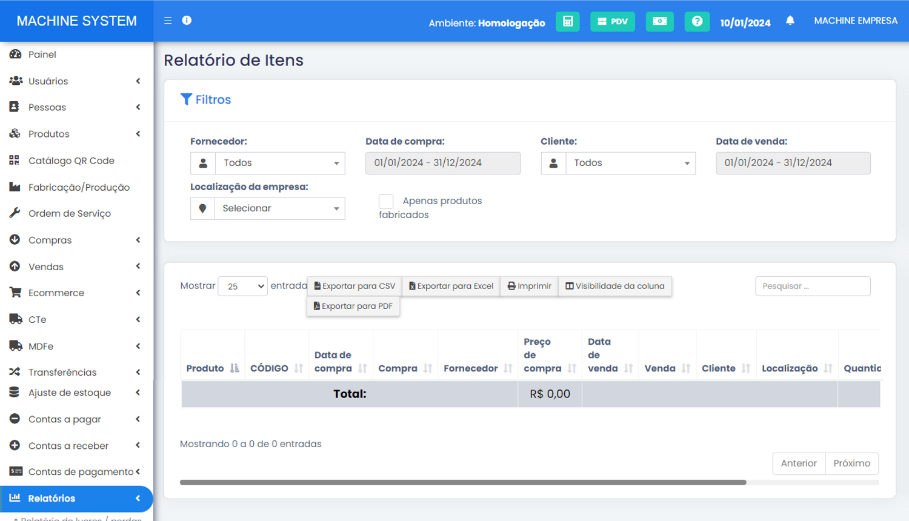
Task: Click the Data de compra date range field
Action: 443,163
